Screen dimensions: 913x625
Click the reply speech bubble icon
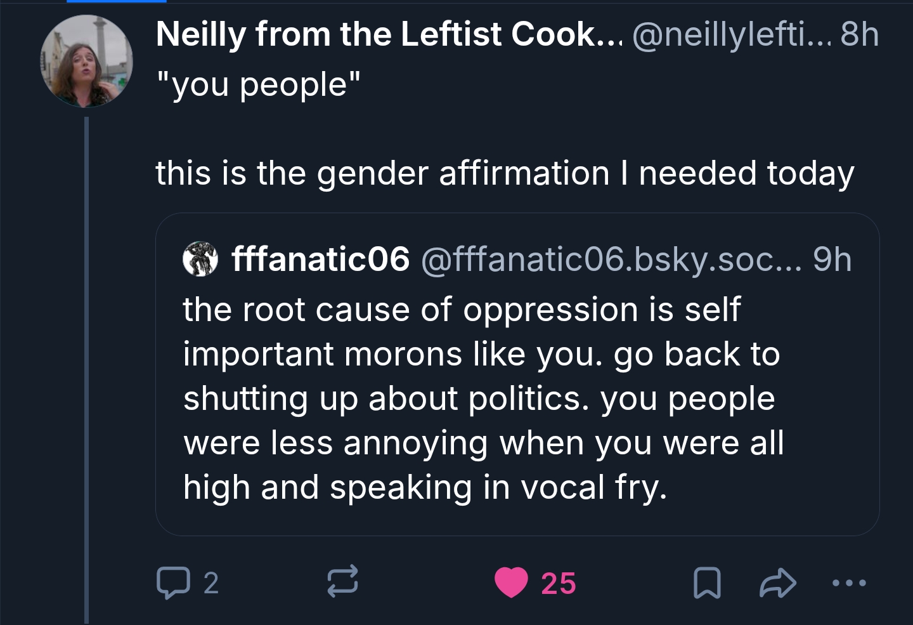(173, 583)
